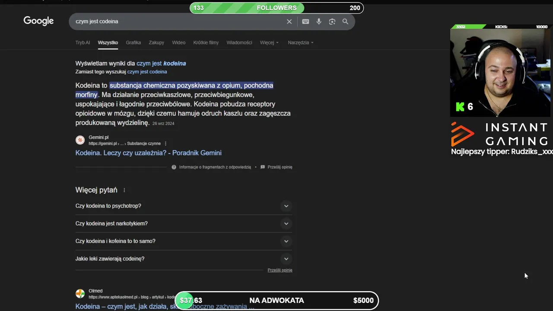Expand the Więcej dropdown
This screenshot has width=553, height=311.
269,43
